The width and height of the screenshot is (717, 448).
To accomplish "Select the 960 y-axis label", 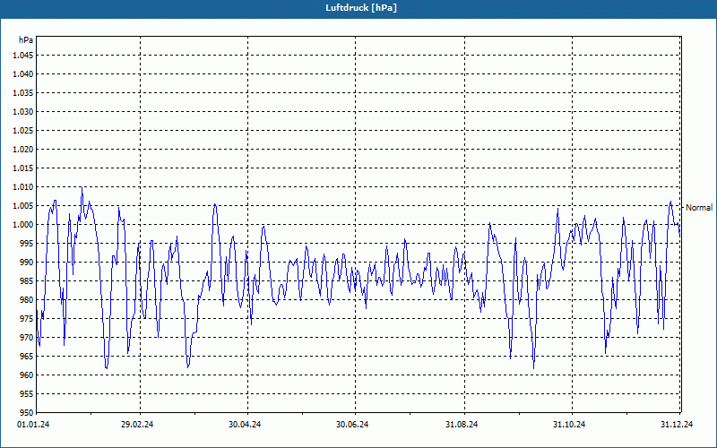I will 27,375.
